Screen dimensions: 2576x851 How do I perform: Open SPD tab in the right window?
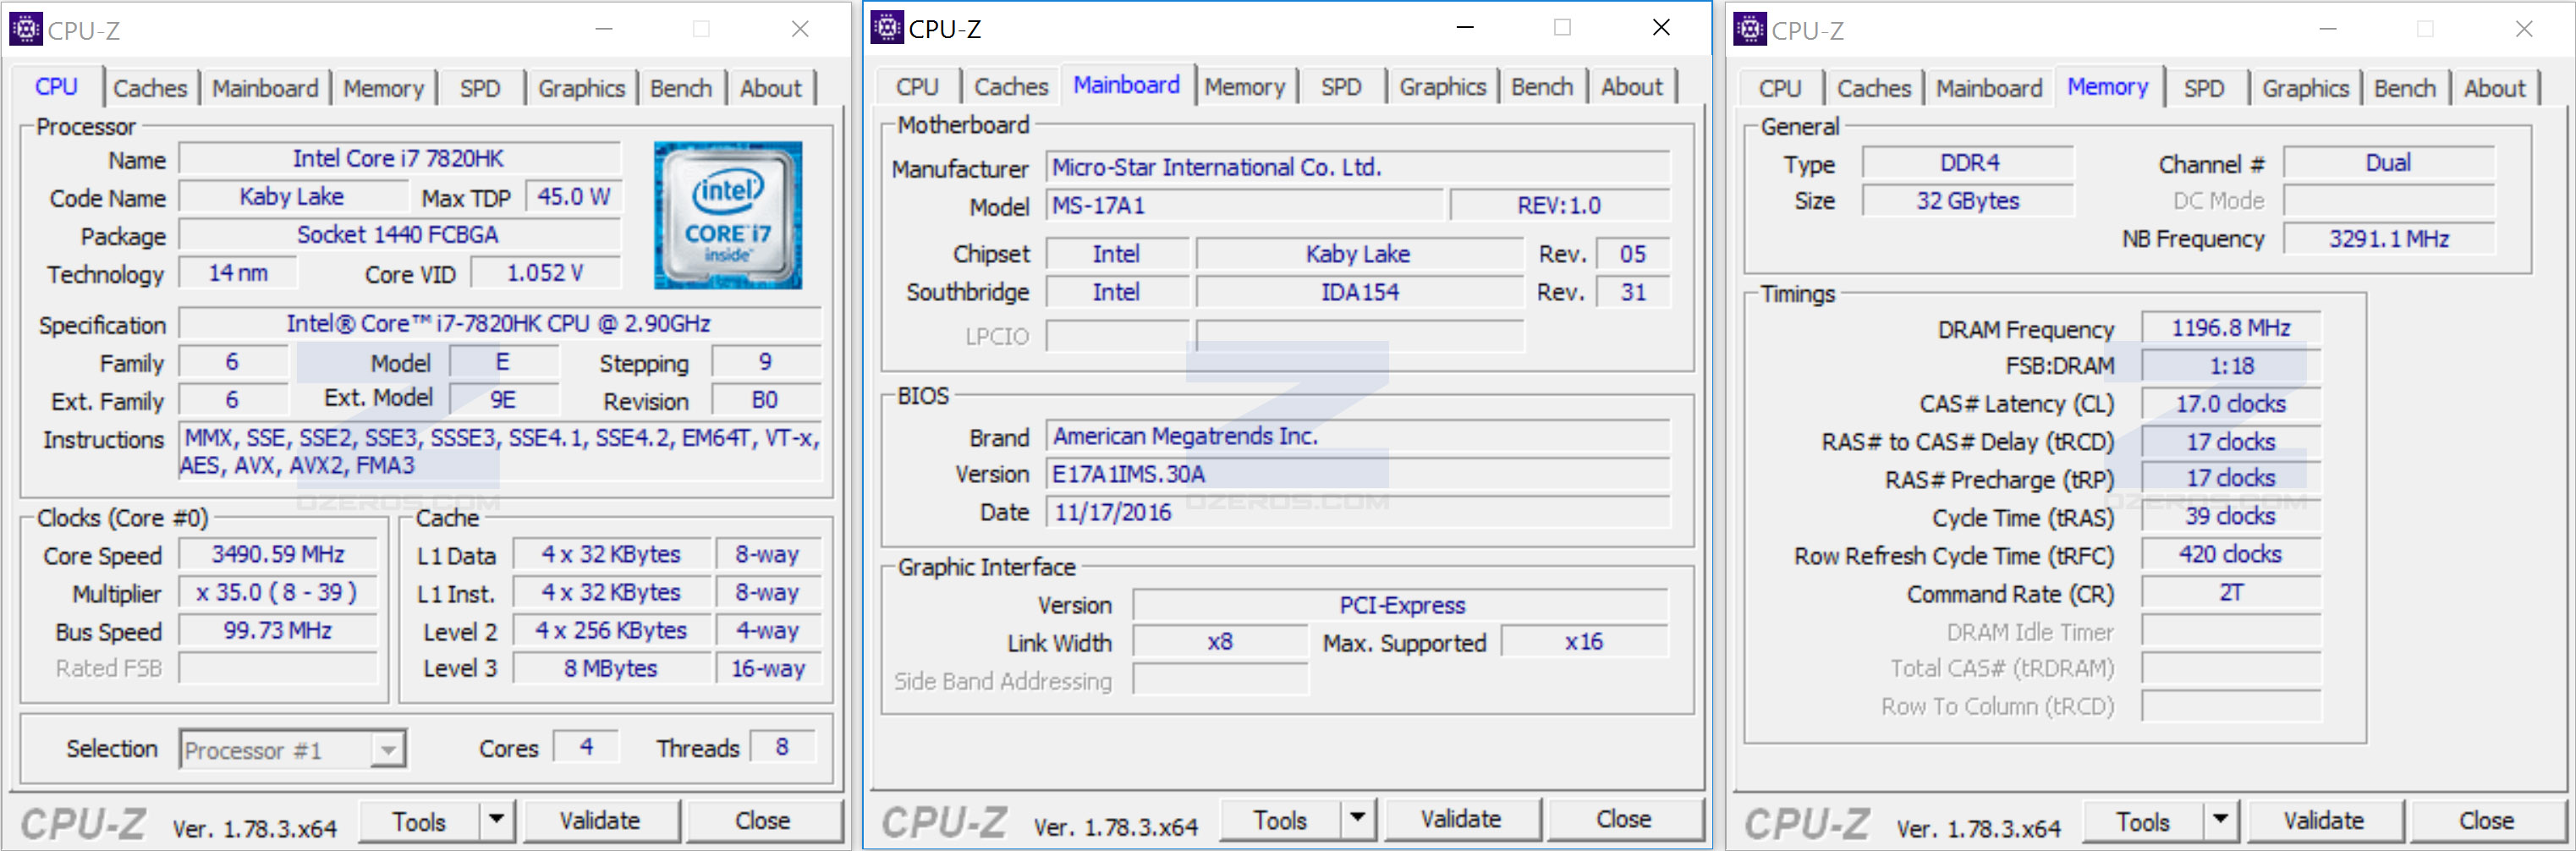[x=2204, y=88]
